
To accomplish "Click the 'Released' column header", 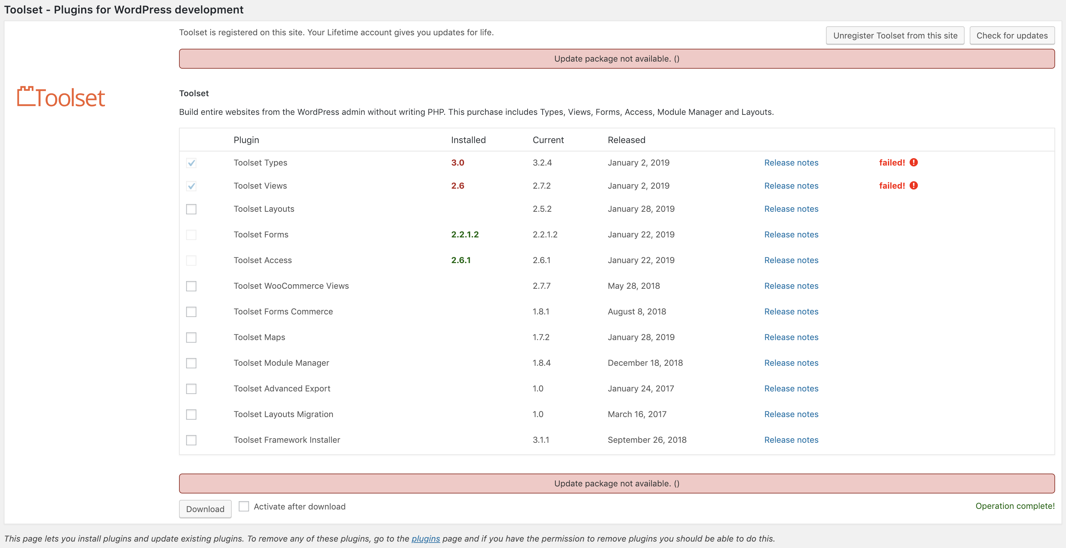I will pyautogui.click(x=626, y=140).
